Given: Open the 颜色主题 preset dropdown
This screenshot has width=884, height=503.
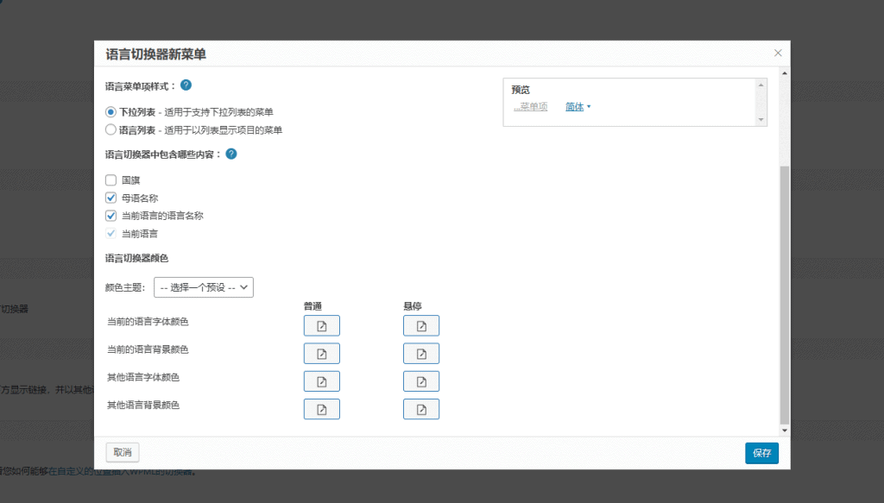Looking at the screenshot, I should (x=204, y=287).
